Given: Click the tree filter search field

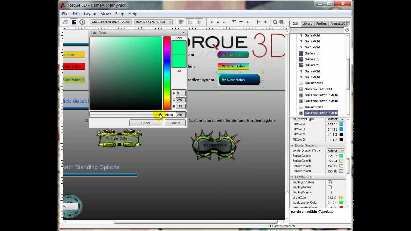Looking at the screenshot, I should [317, 30].
